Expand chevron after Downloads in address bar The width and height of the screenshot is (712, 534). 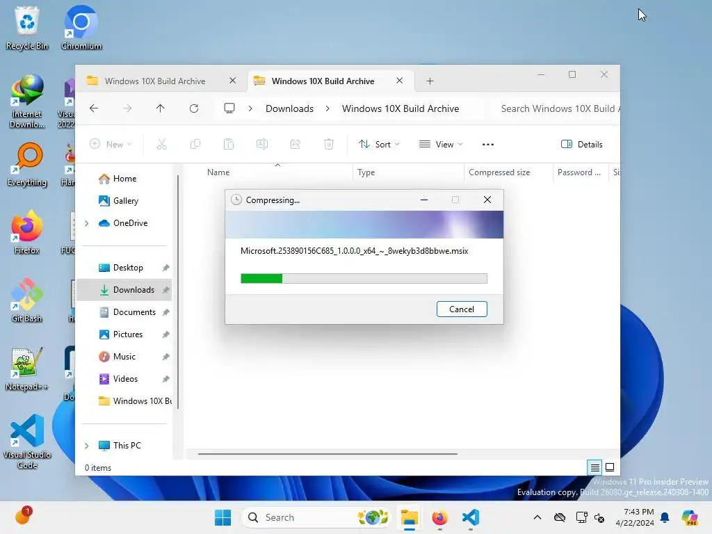(327, 108)
